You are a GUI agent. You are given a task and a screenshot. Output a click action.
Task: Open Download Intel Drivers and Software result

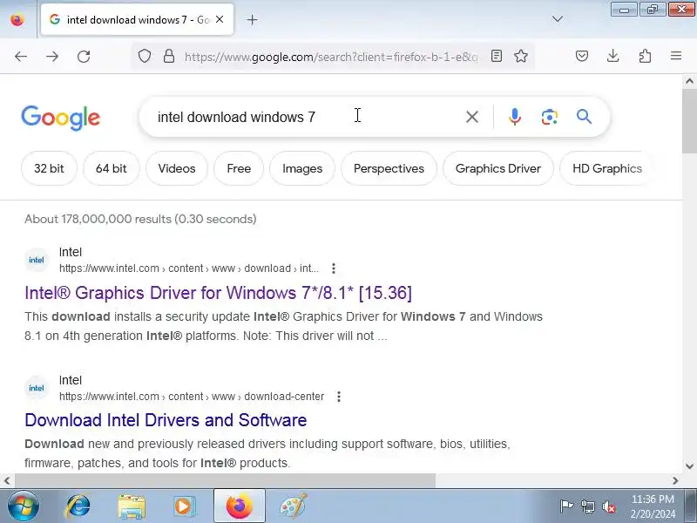click(x=166, y=420)
